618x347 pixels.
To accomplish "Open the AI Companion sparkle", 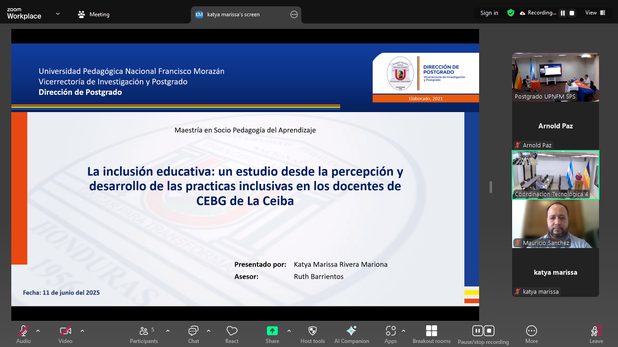I will click(352, 334).
